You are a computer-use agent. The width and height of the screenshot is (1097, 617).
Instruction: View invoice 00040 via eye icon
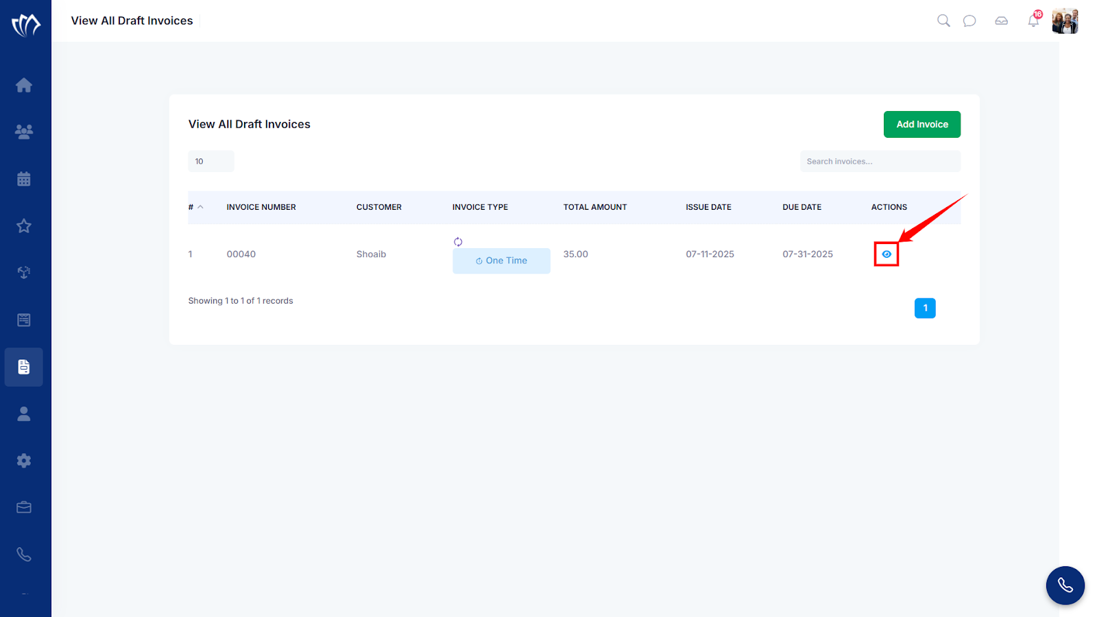(887, 254)
